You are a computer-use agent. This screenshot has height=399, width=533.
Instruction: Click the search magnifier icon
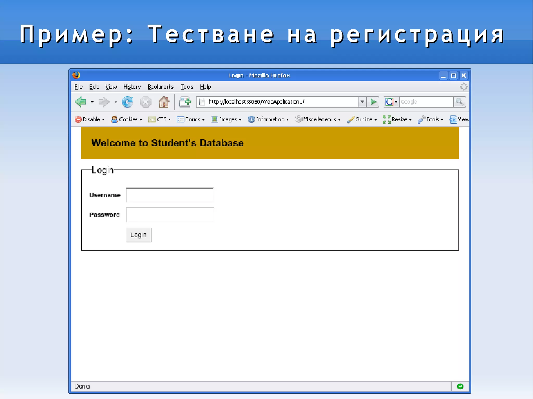pos(460,102)
